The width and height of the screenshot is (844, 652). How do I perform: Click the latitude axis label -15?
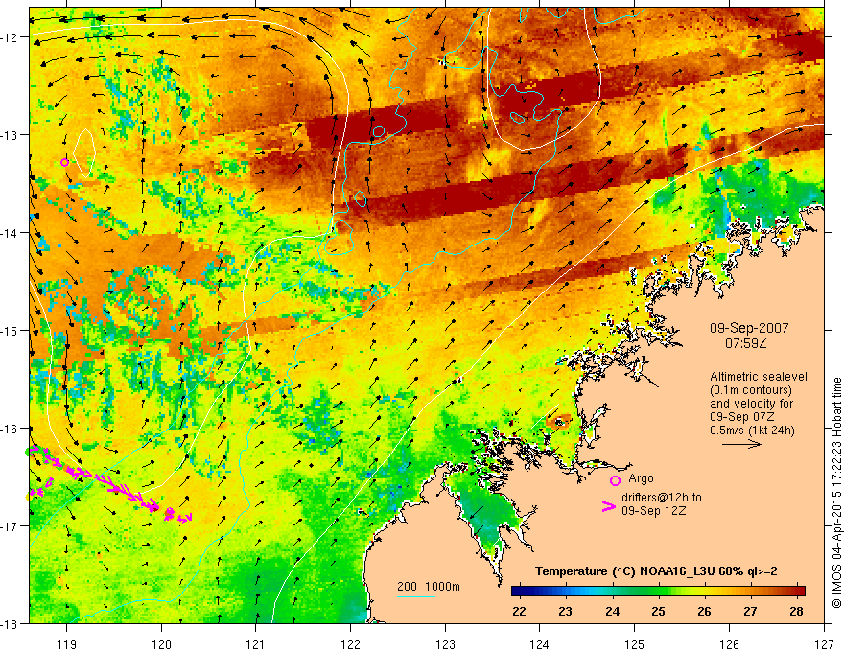(11, 330)
